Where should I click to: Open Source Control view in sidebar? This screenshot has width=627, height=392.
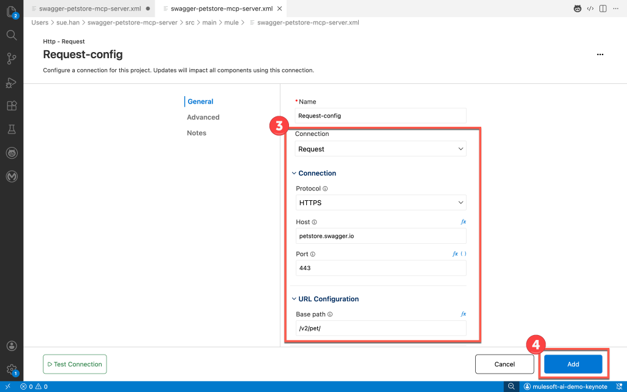click(11, 59)
